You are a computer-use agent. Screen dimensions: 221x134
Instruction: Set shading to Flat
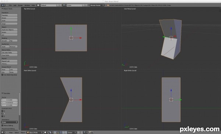click(13, 41)
